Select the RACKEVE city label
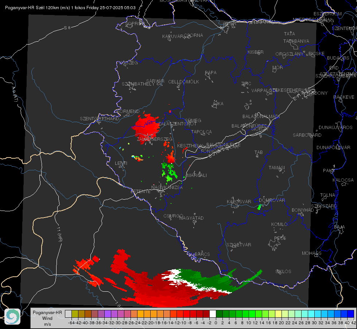357x329 pixels. [x=344, y=97]
